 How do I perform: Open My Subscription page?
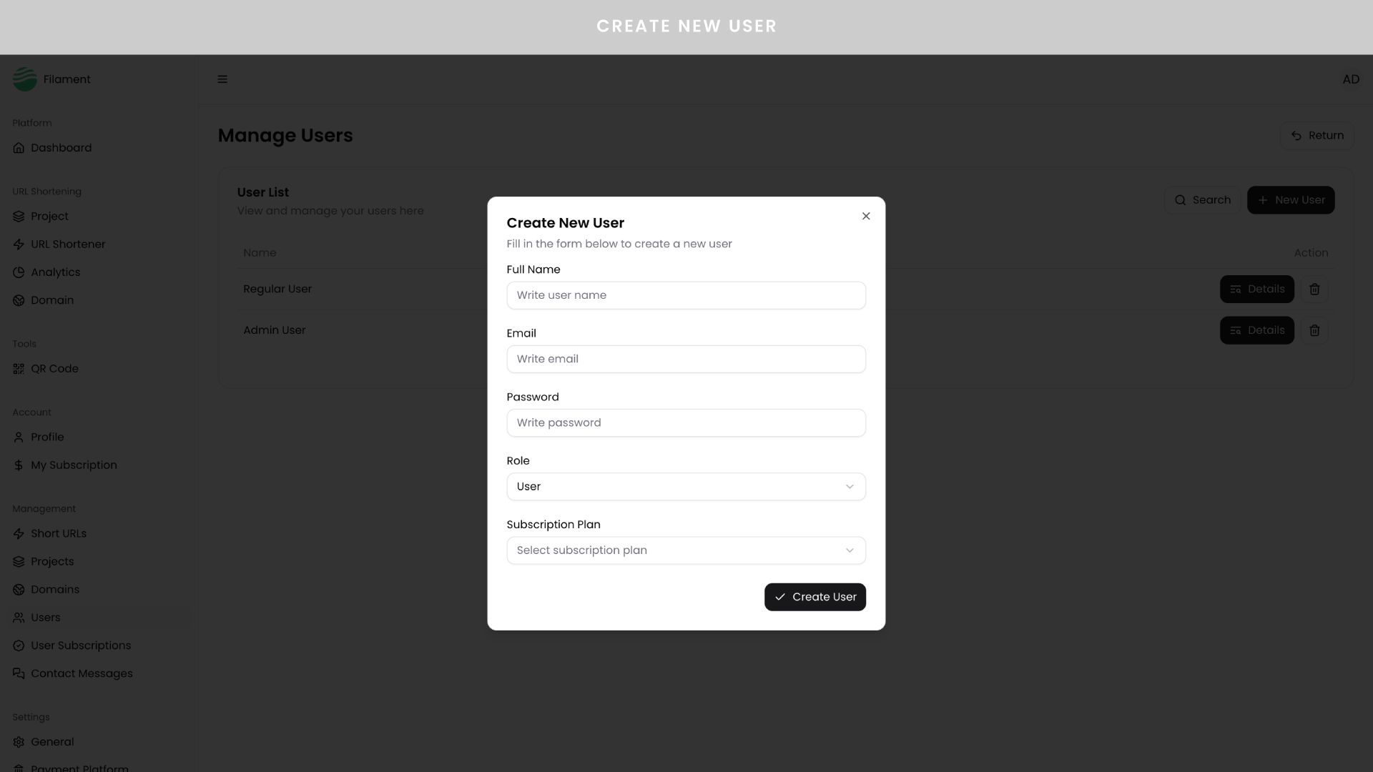(74, 465)
